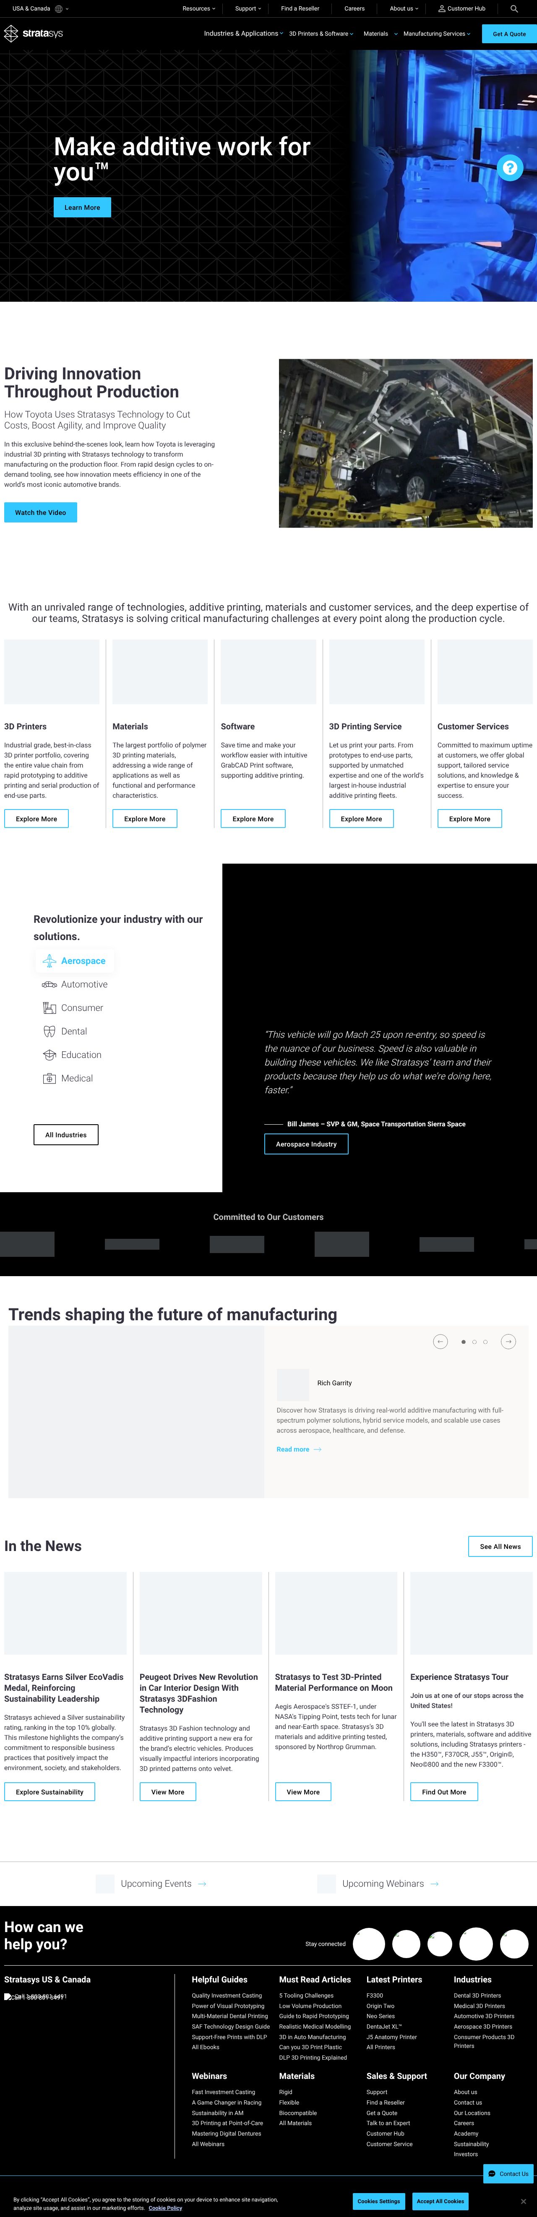Open footer link Origin Two
The image size is (537, 2217).
point(381,2006)
